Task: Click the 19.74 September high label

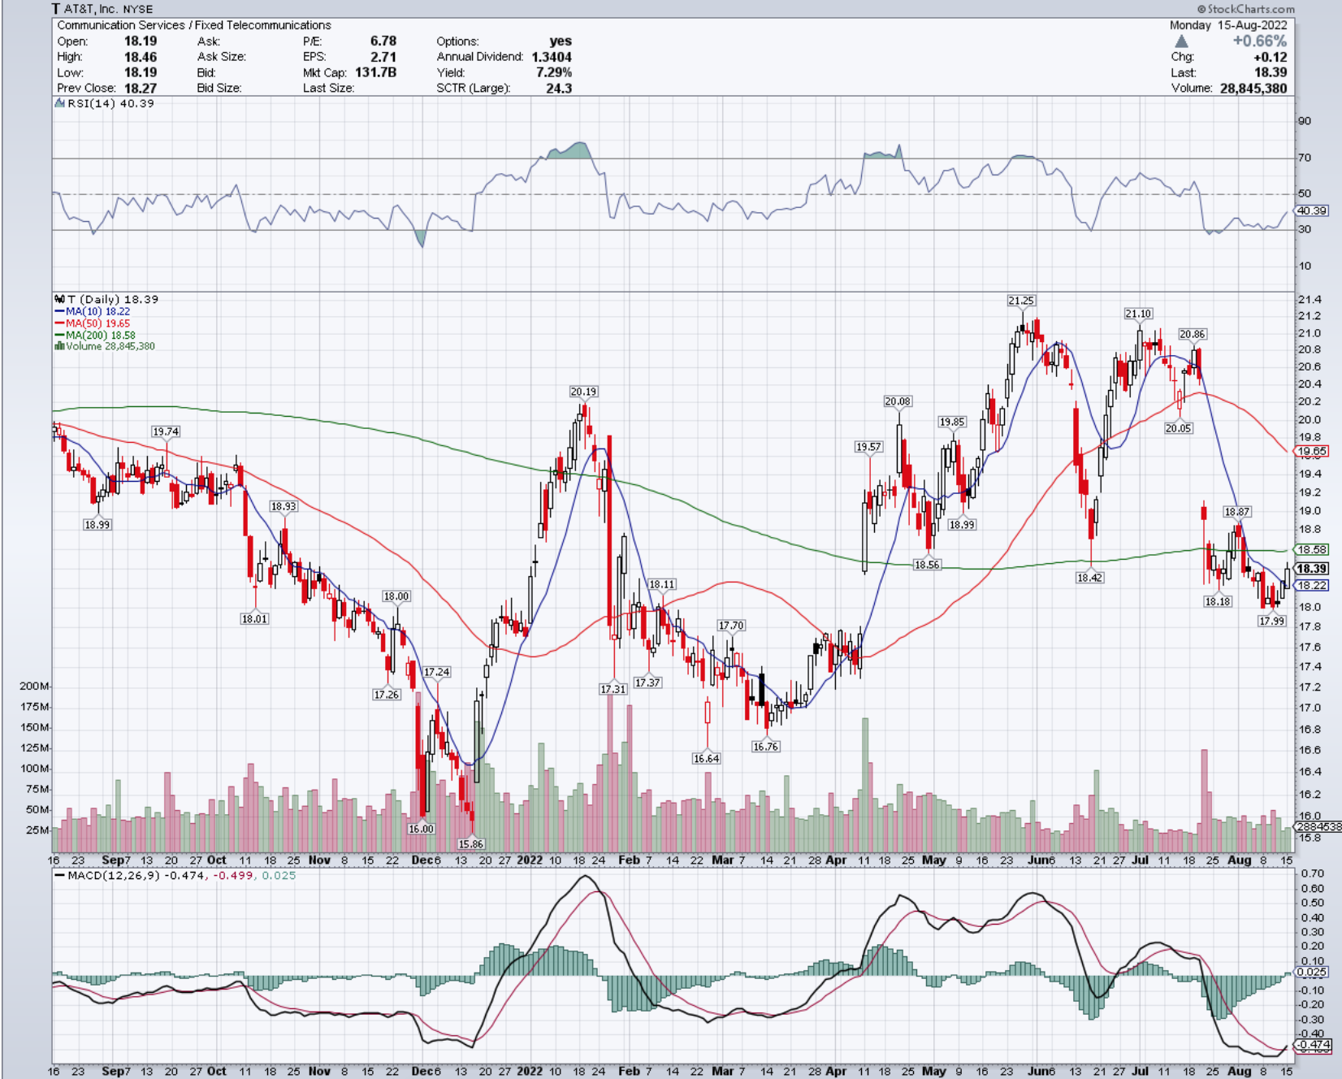Action: click(166, 431)
